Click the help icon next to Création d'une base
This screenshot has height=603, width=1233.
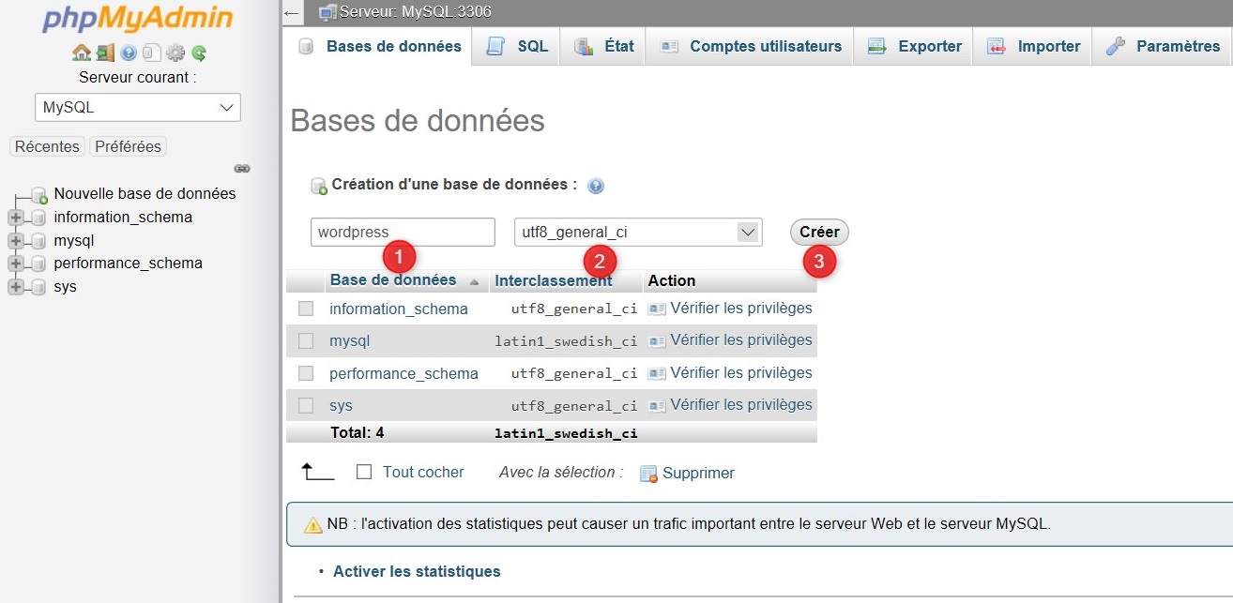(595, 186)
